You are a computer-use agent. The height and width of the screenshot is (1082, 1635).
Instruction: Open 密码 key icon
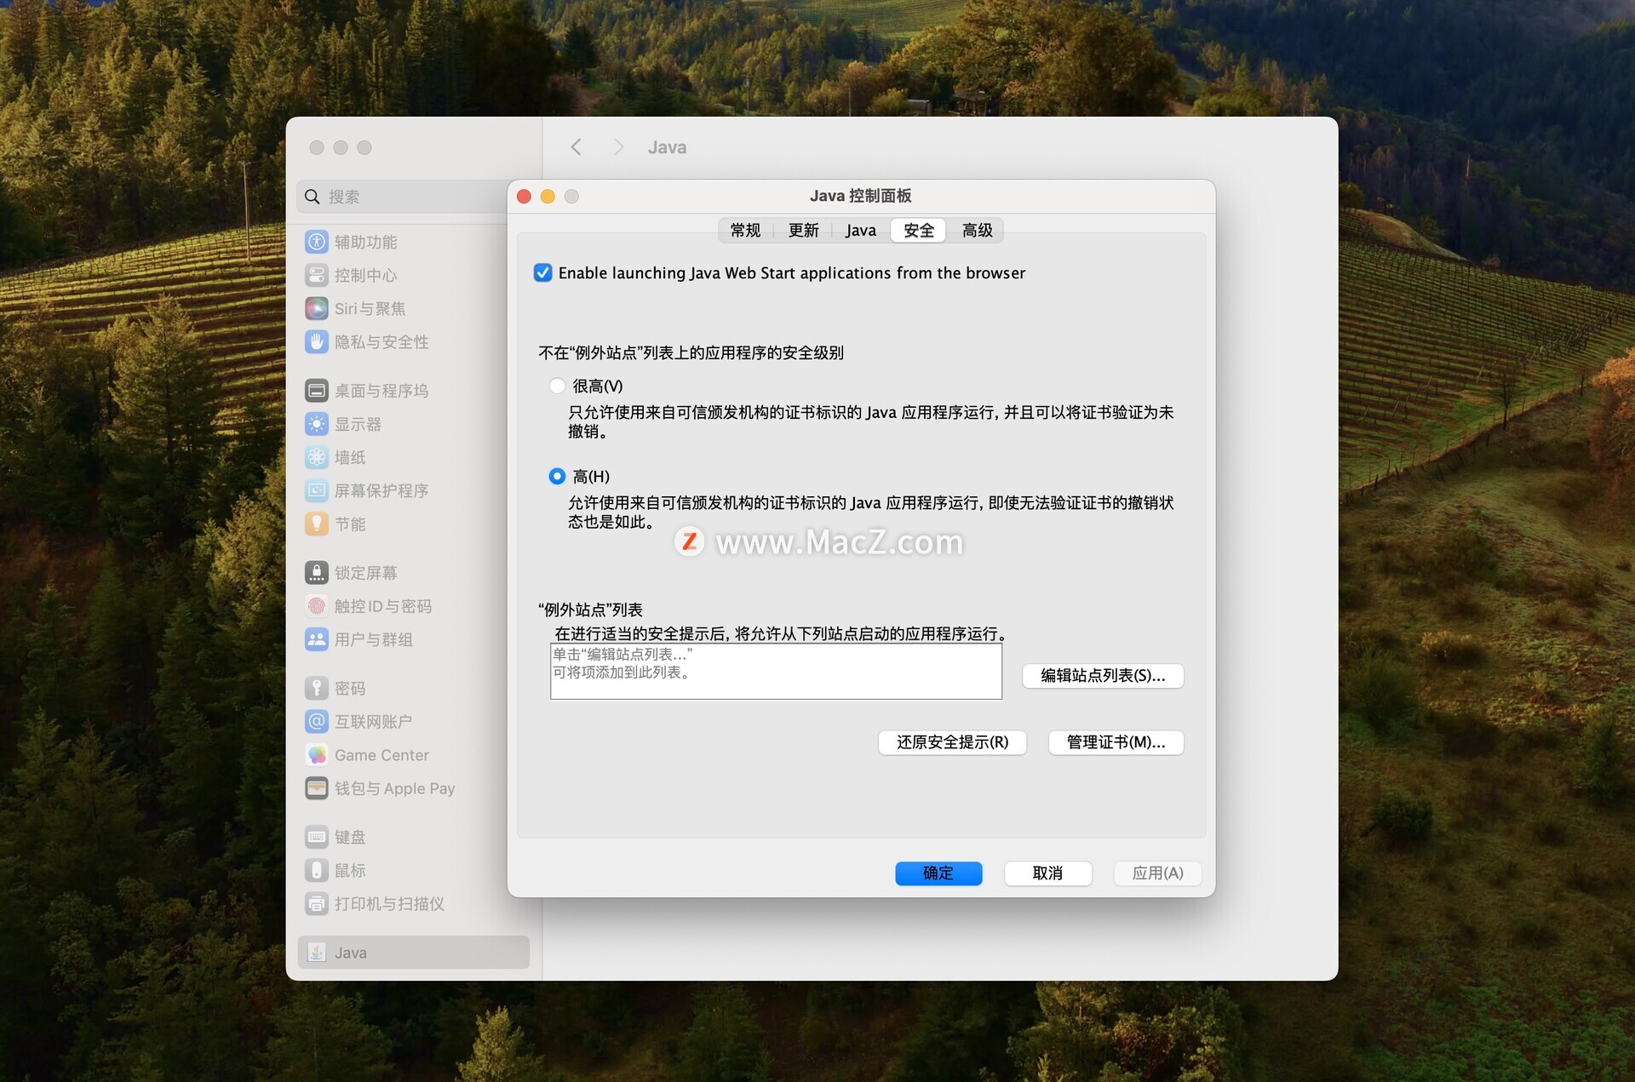[317, 688]
